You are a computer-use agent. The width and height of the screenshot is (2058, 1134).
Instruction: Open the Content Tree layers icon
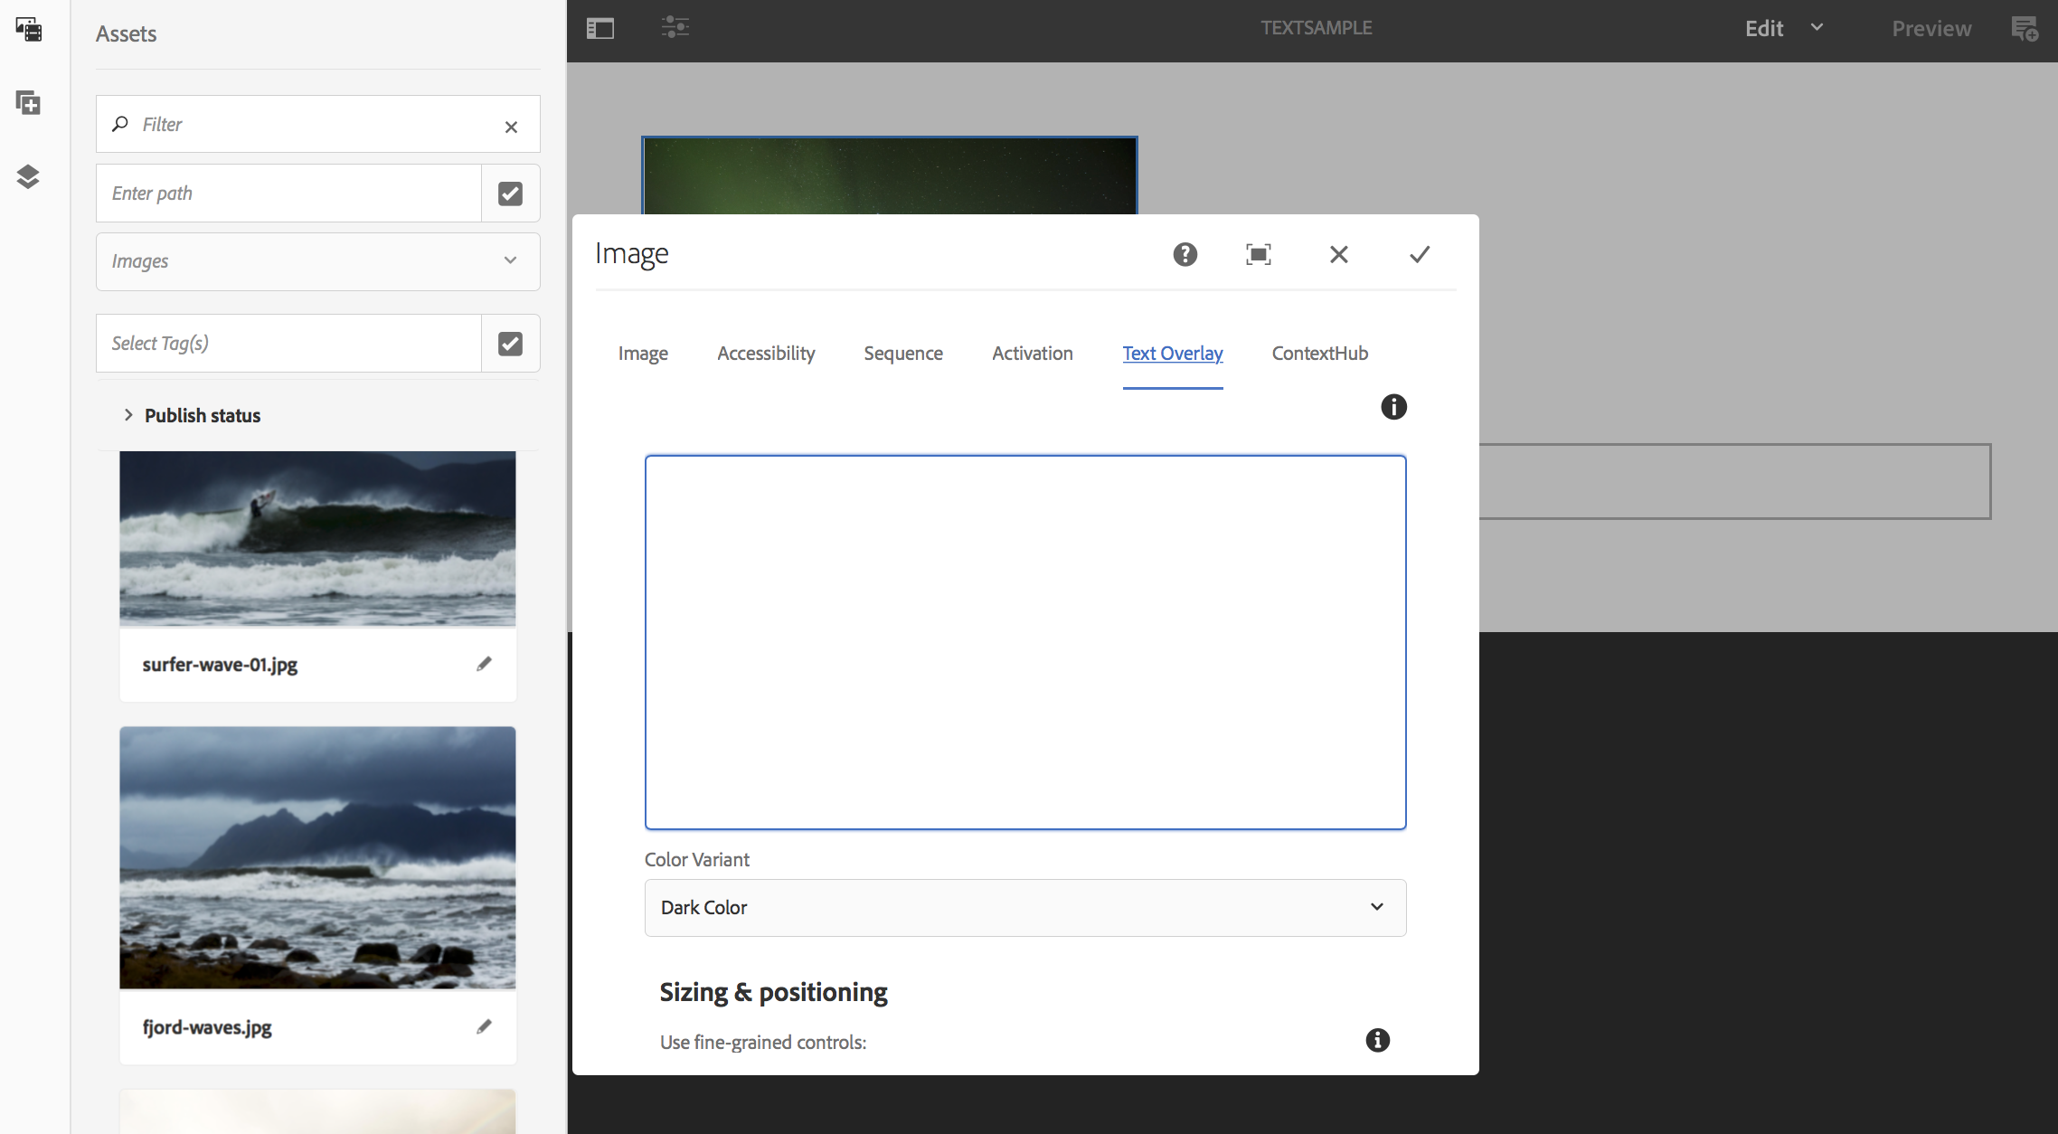click(x=29, y=176)
